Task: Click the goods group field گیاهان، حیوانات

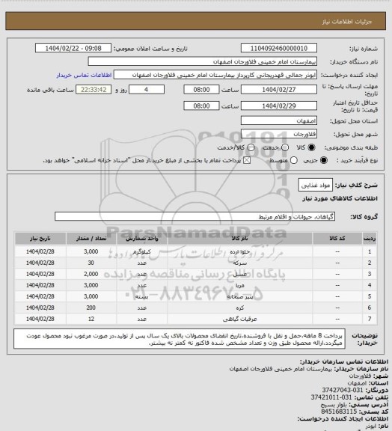Action: 195,216
